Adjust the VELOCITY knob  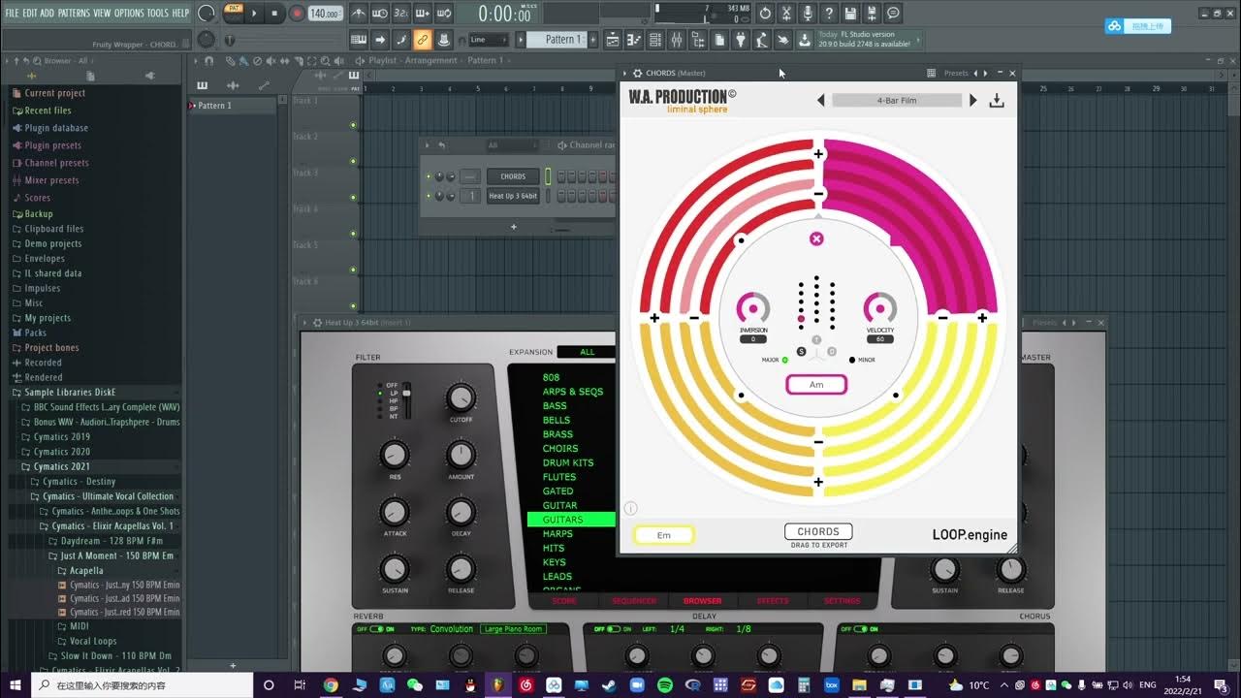[880, 307]
